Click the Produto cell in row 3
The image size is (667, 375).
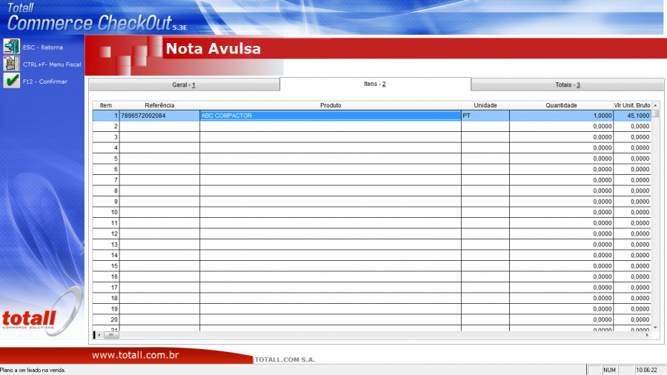331,137
